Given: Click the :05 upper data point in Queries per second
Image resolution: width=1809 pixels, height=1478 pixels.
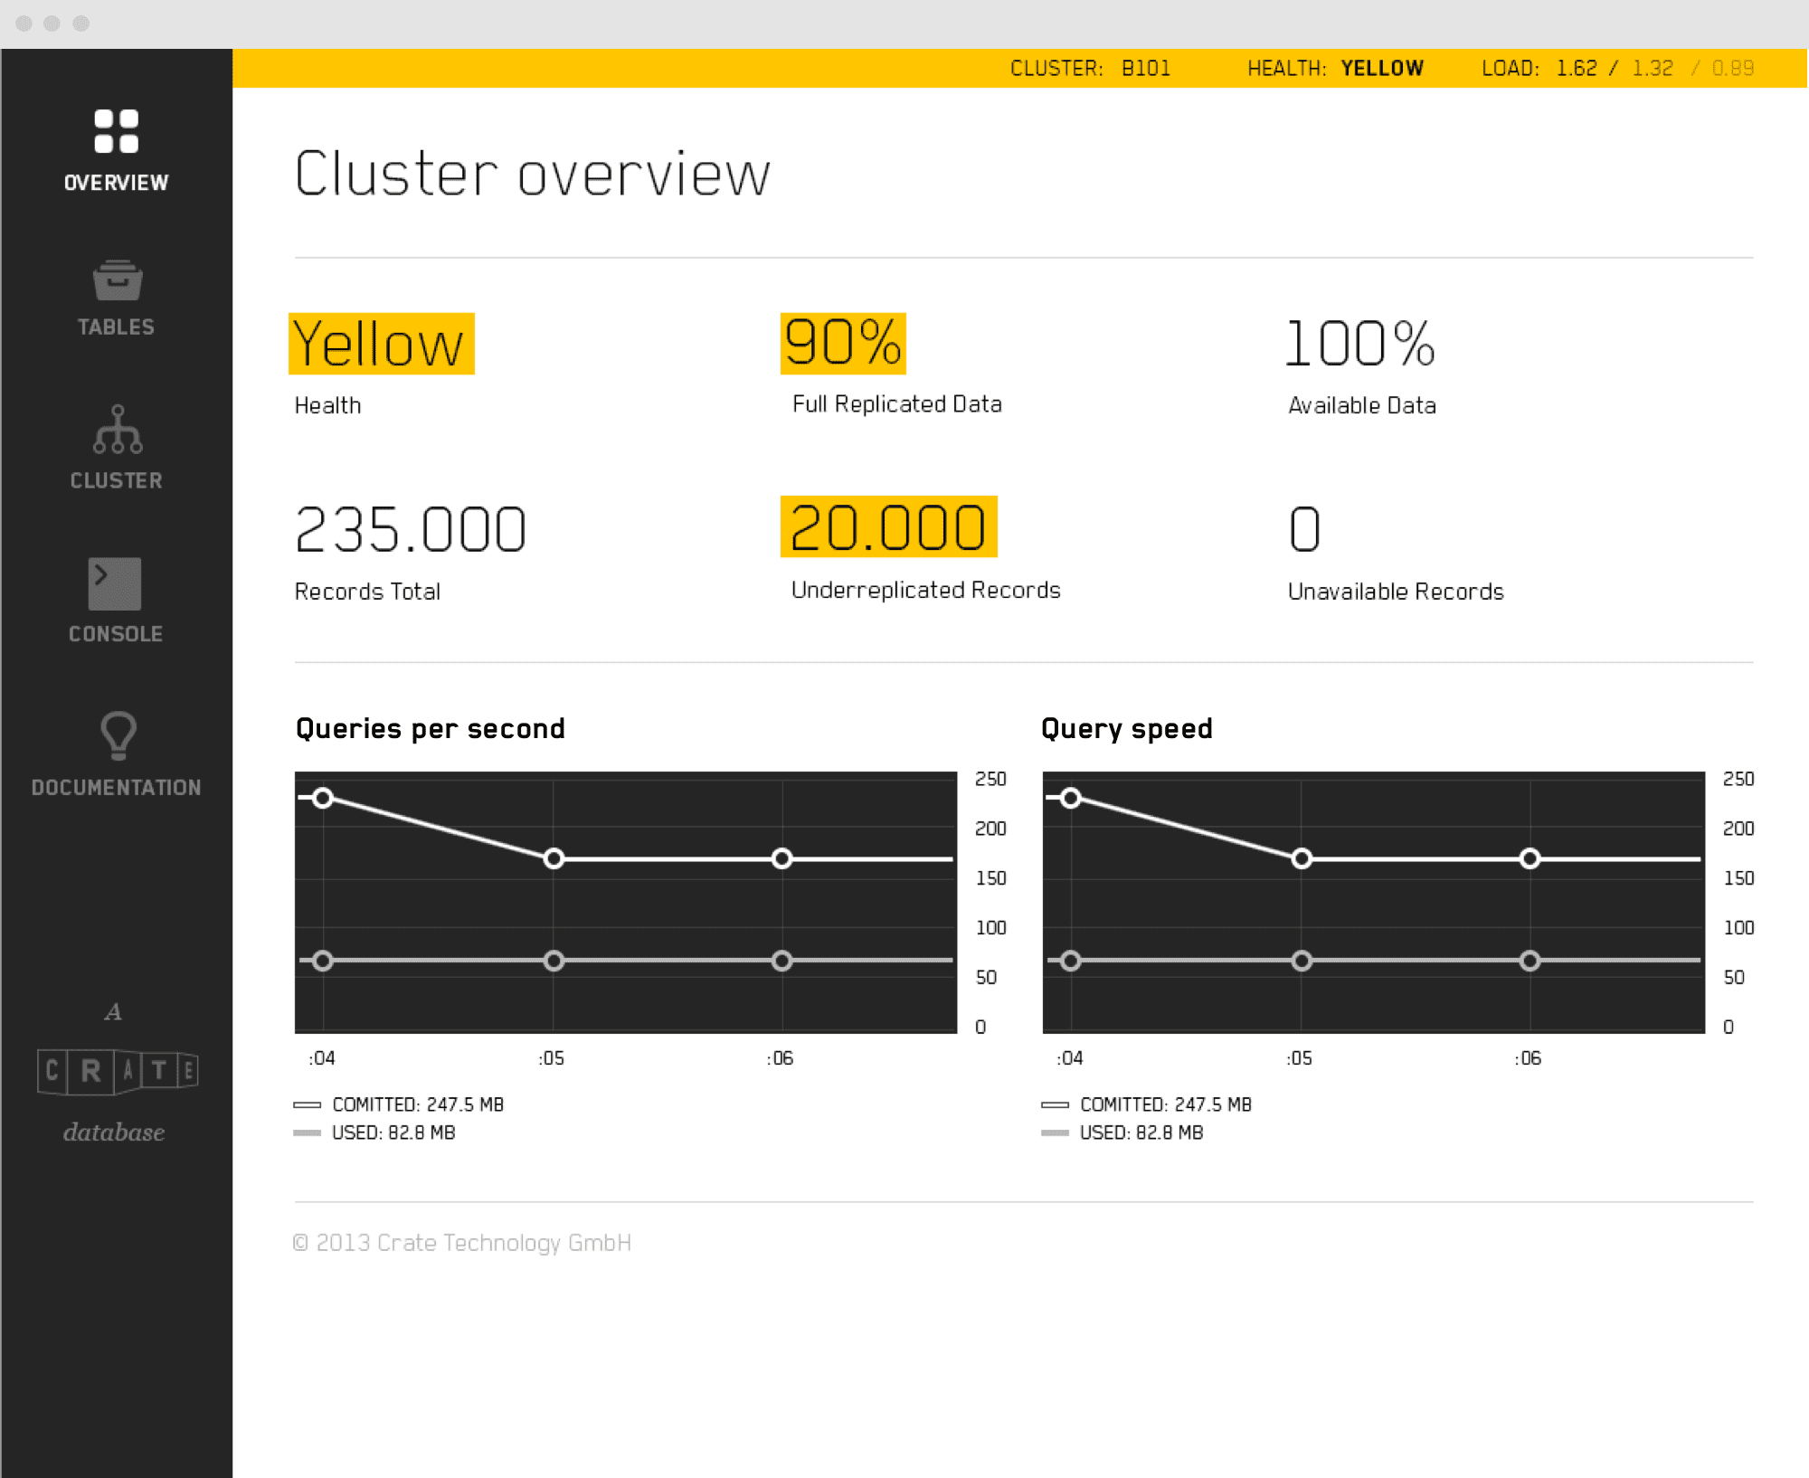Looking at the screenshot, I should pyautogui.click(x=554, y=858).
